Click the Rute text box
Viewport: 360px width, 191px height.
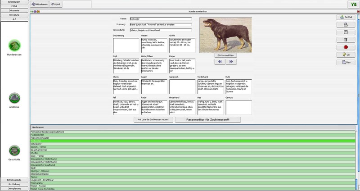point(238,86)
